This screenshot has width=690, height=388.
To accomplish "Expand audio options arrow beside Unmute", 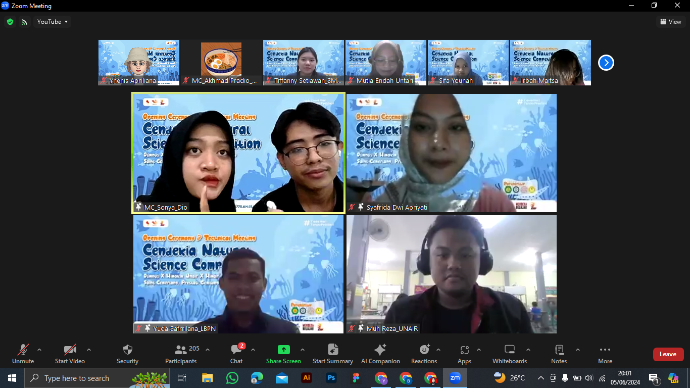I will [x=39, y=350].
